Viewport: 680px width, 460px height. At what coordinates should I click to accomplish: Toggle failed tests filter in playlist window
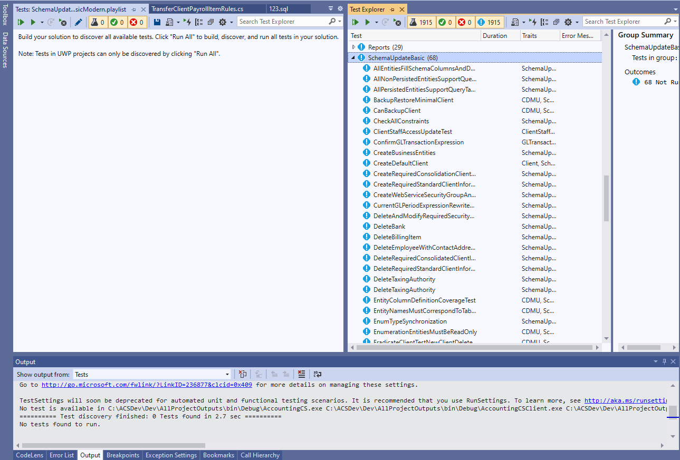coord(137,22)
